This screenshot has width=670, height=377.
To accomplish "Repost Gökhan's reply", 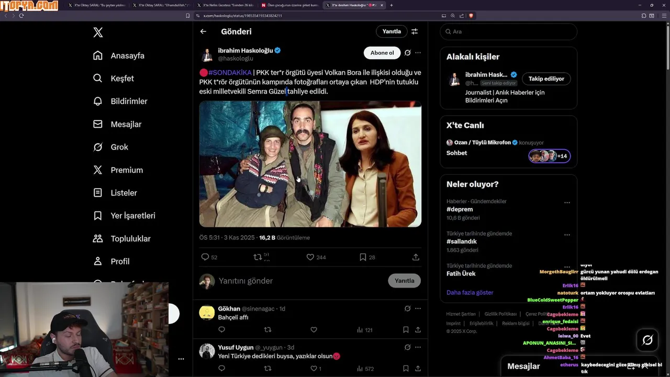I will point(267,330).
